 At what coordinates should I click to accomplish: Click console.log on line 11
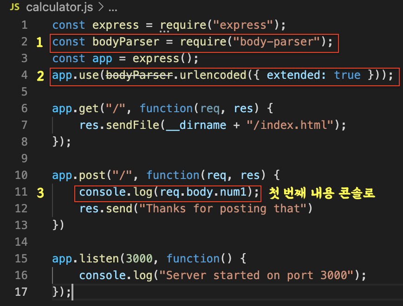[116, 192]
